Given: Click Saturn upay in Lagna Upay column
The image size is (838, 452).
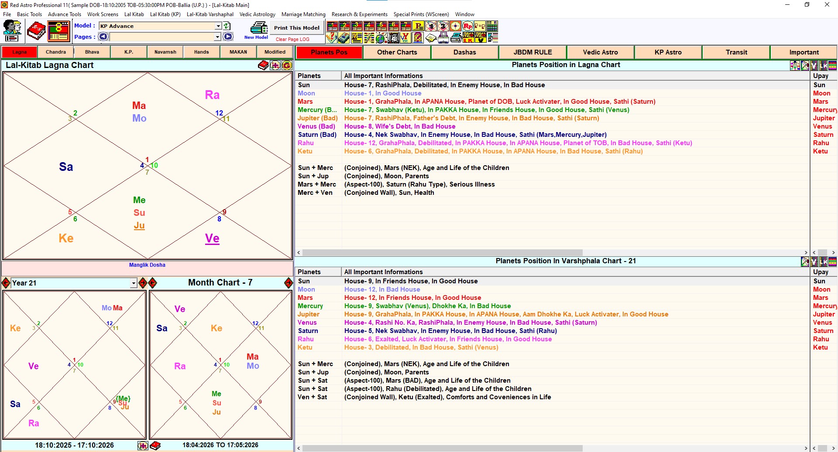Looking at the screenshot, I should [823, 135].
